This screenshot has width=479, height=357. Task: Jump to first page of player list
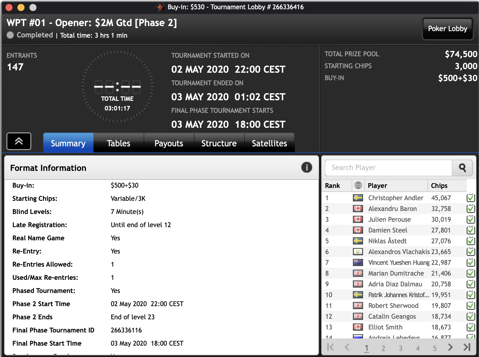point(330,347)
